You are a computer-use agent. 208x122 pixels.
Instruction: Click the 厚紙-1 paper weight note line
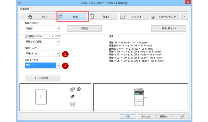135,52
